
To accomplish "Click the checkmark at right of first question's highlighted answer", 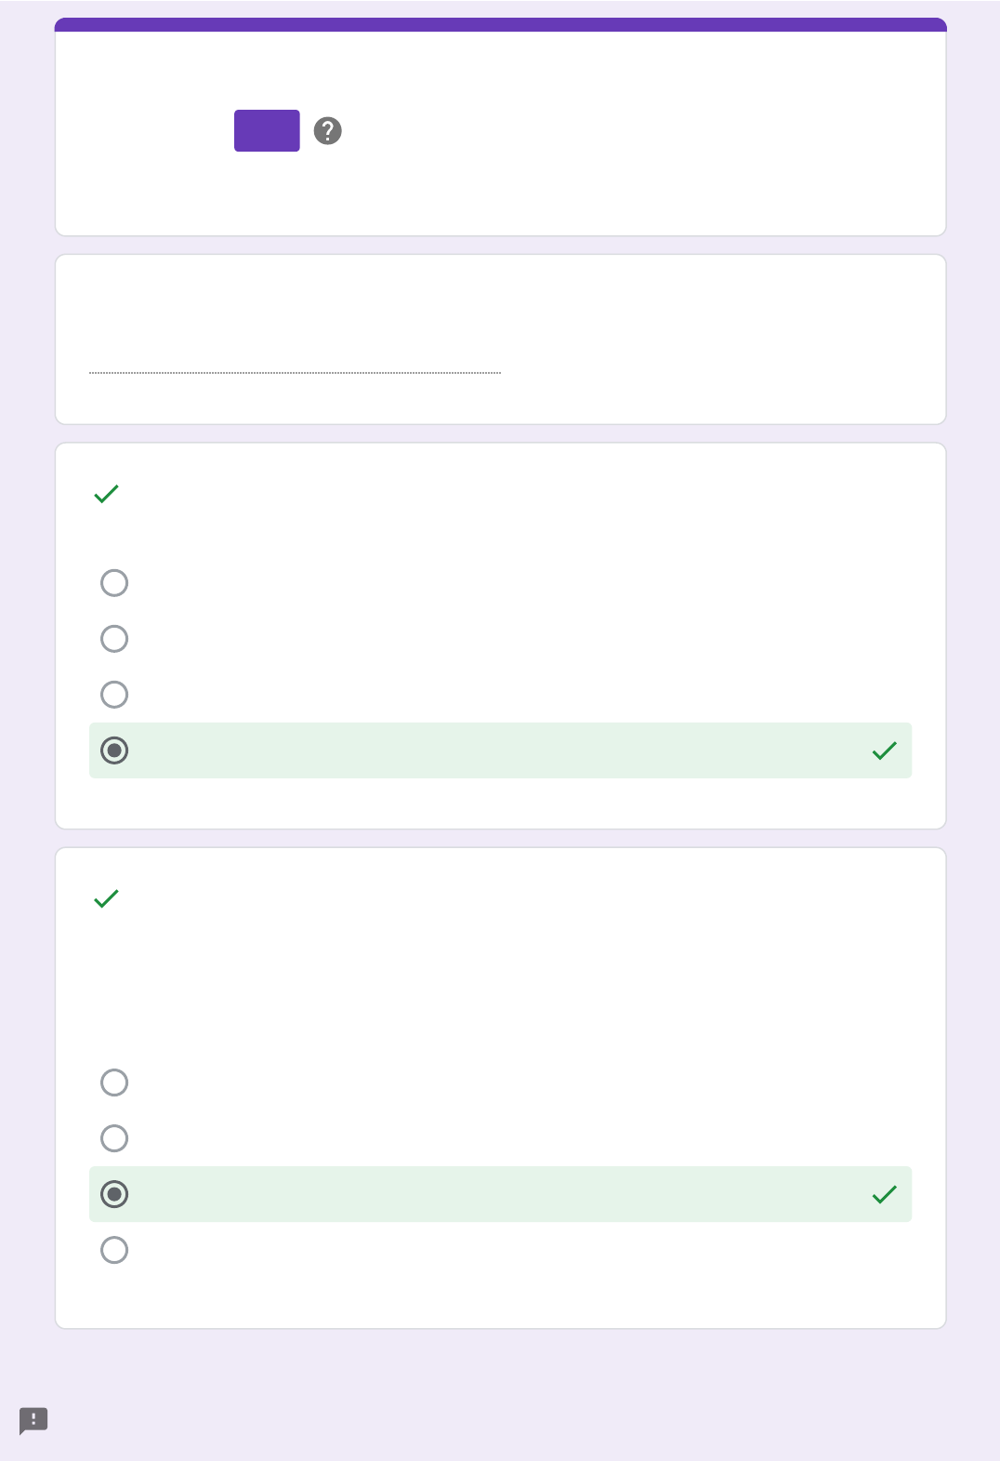I will point(885,750).
